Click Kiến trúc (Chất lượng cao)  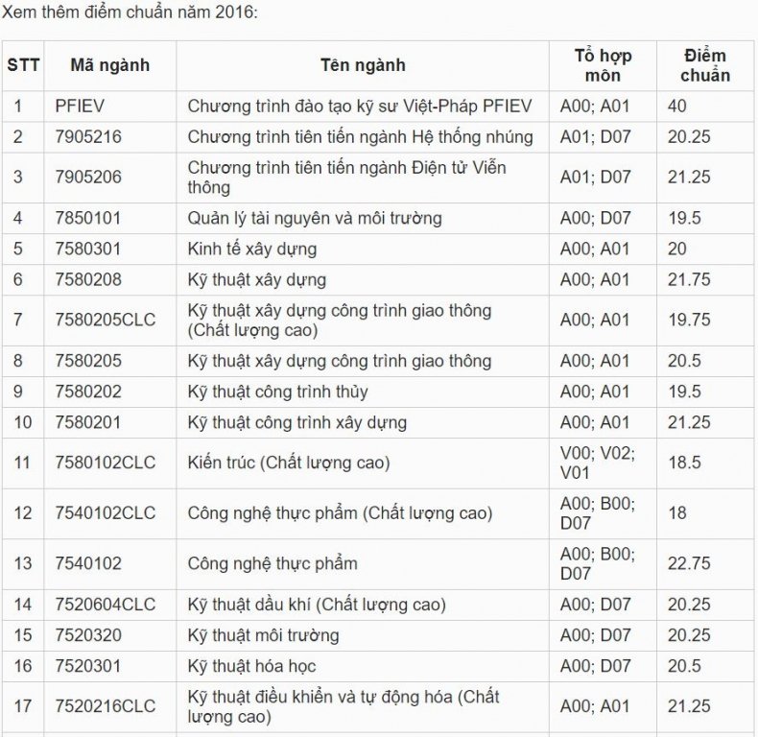[x=289, y=464]
